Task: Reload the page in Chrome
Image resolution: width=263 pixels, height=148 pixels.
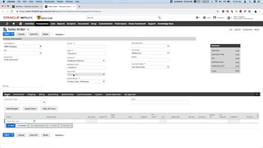Action: (12, 12)
